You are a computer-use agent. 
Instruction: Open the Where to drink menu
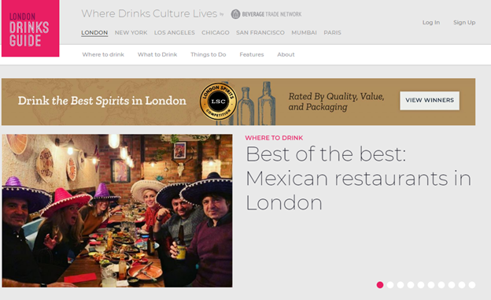click(103, 54)
